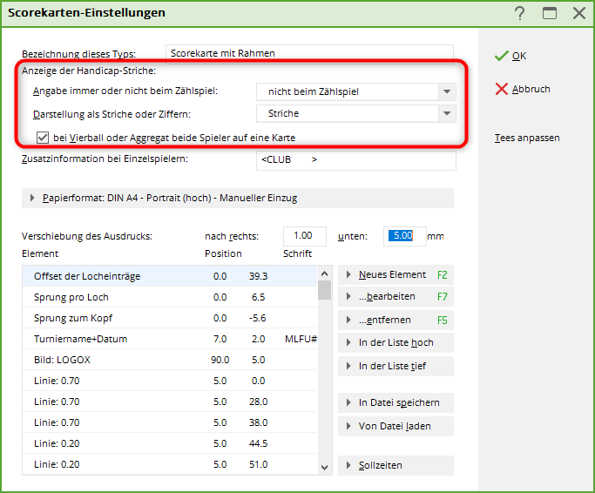595x493 pixels.
Task: Click the Zusatzinformation text field
Action: coord(355,160)
